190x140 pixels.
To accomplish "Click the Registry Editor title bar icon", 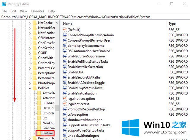I will [x=4, y=4].
